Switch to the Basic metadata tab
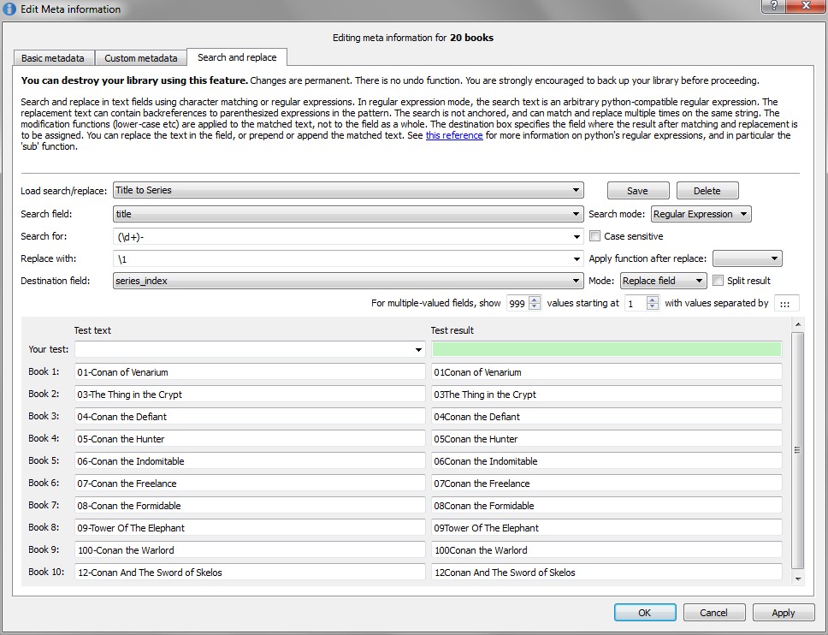The image size is (828, 635). (x=53, y=58)
